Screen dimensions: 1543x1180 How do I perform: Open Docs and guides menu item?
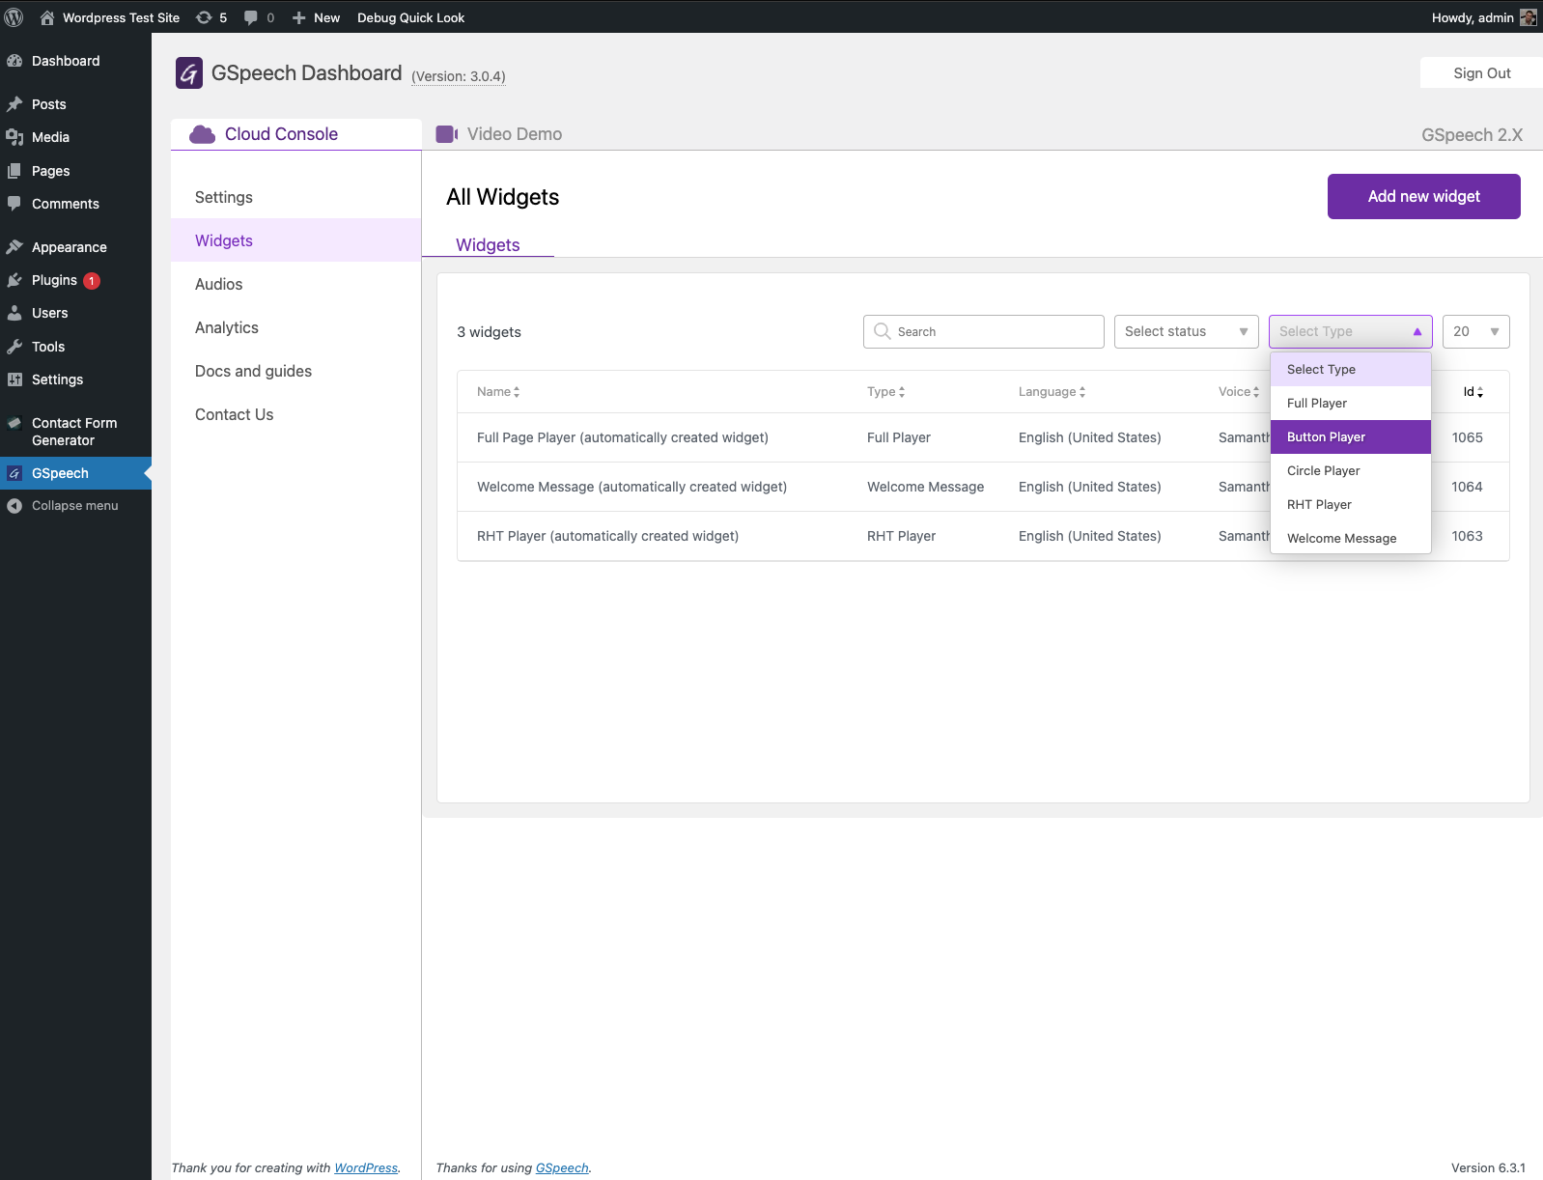coord(295,371)
